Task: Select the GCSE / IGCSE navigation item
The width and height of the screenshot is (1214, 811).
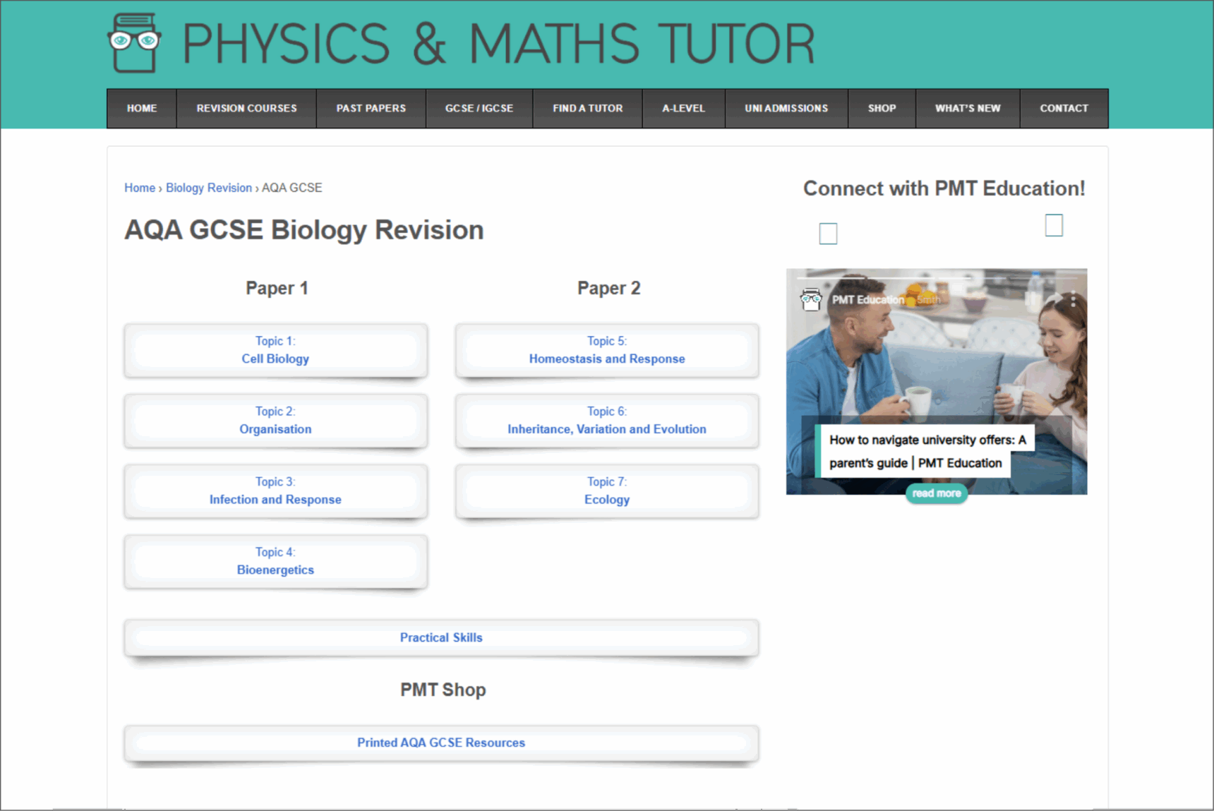Action: coord(479,108)
